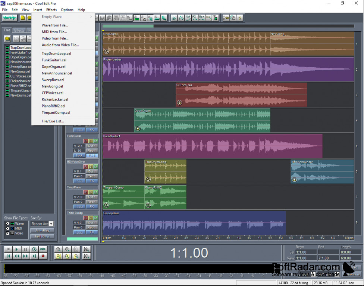The width and height of the screenshot is (364, 286).
Task: Solo the FunkGuitar track with S
Action: tap(91, 141)
